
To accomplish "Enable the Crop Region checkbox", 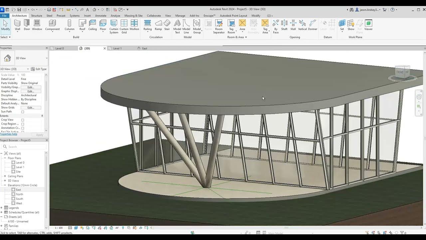I will pos(23,124).
